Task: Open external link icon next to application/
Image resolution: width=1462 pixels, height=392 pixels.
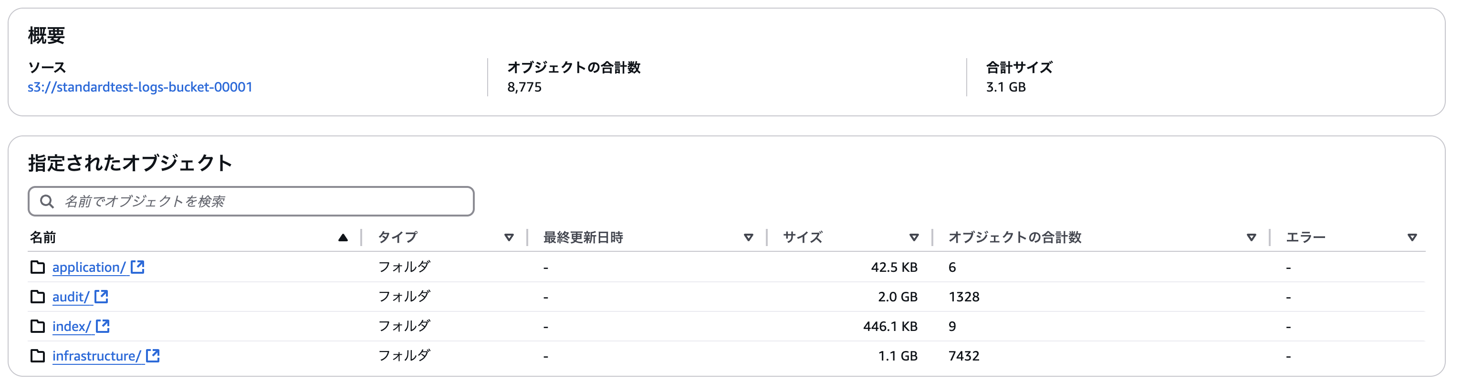Action: (x=137, y=267)
